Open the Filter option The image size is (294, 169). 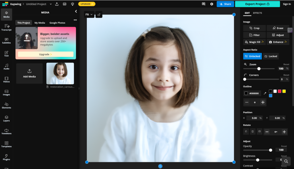pos(254,35)
